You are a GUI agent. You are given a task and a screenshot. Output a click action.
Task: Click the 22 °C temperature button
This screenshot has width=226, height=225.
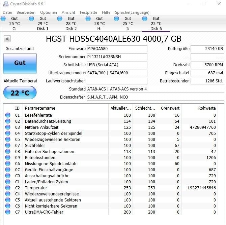[x=20, y=93]
